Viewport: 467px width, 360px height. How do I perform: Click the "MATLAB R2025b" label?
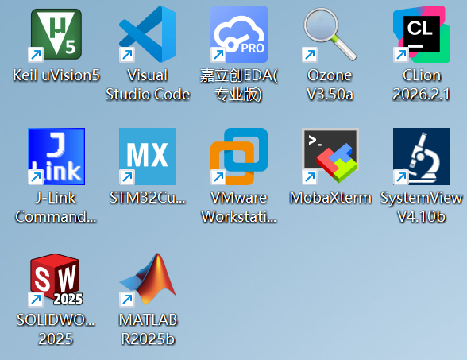pos(148,329)
